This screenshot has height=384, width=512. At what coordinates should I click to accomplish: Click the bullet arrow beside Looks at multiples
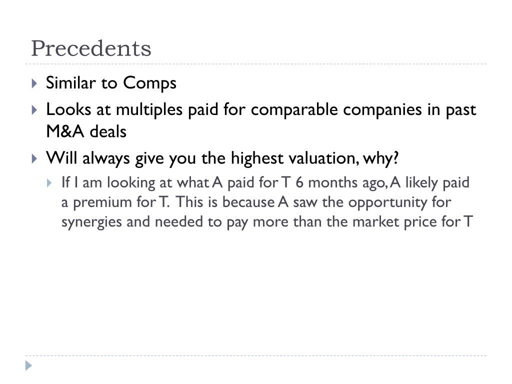tap(33, 109)
